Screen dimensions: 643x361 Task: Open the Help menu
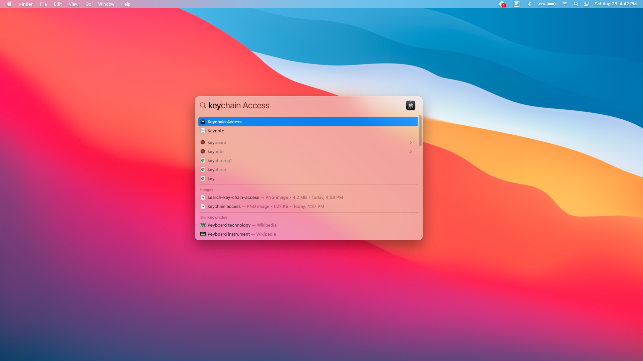click(x=126, y=4)
